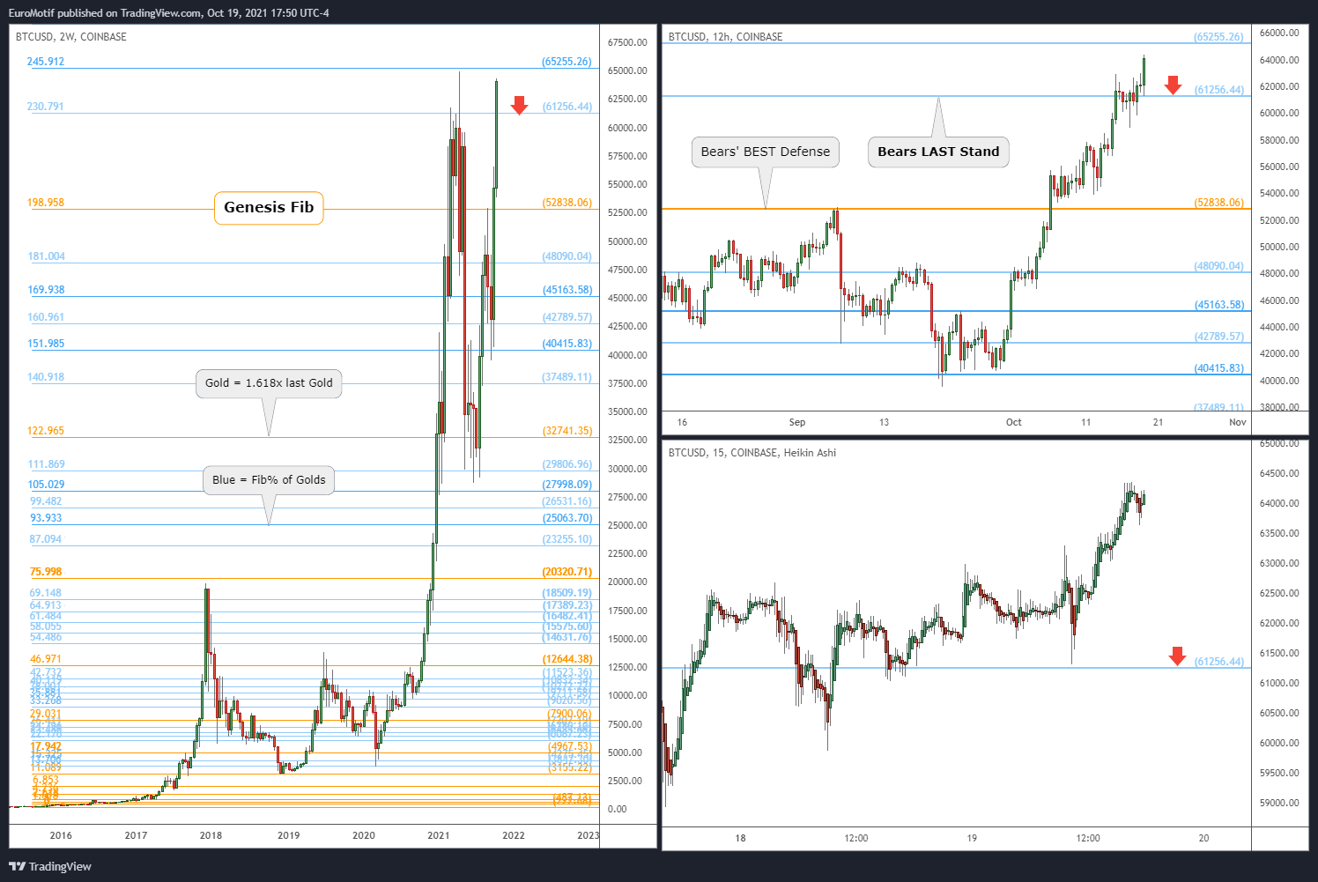
Task: Click the 2019 year axis label
Action: [288, 835]
